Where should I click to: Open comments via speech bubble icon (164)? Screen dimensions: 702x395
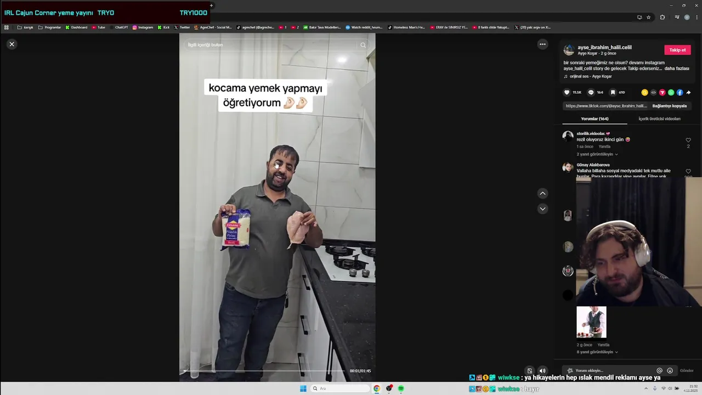[x=591, y=92]
